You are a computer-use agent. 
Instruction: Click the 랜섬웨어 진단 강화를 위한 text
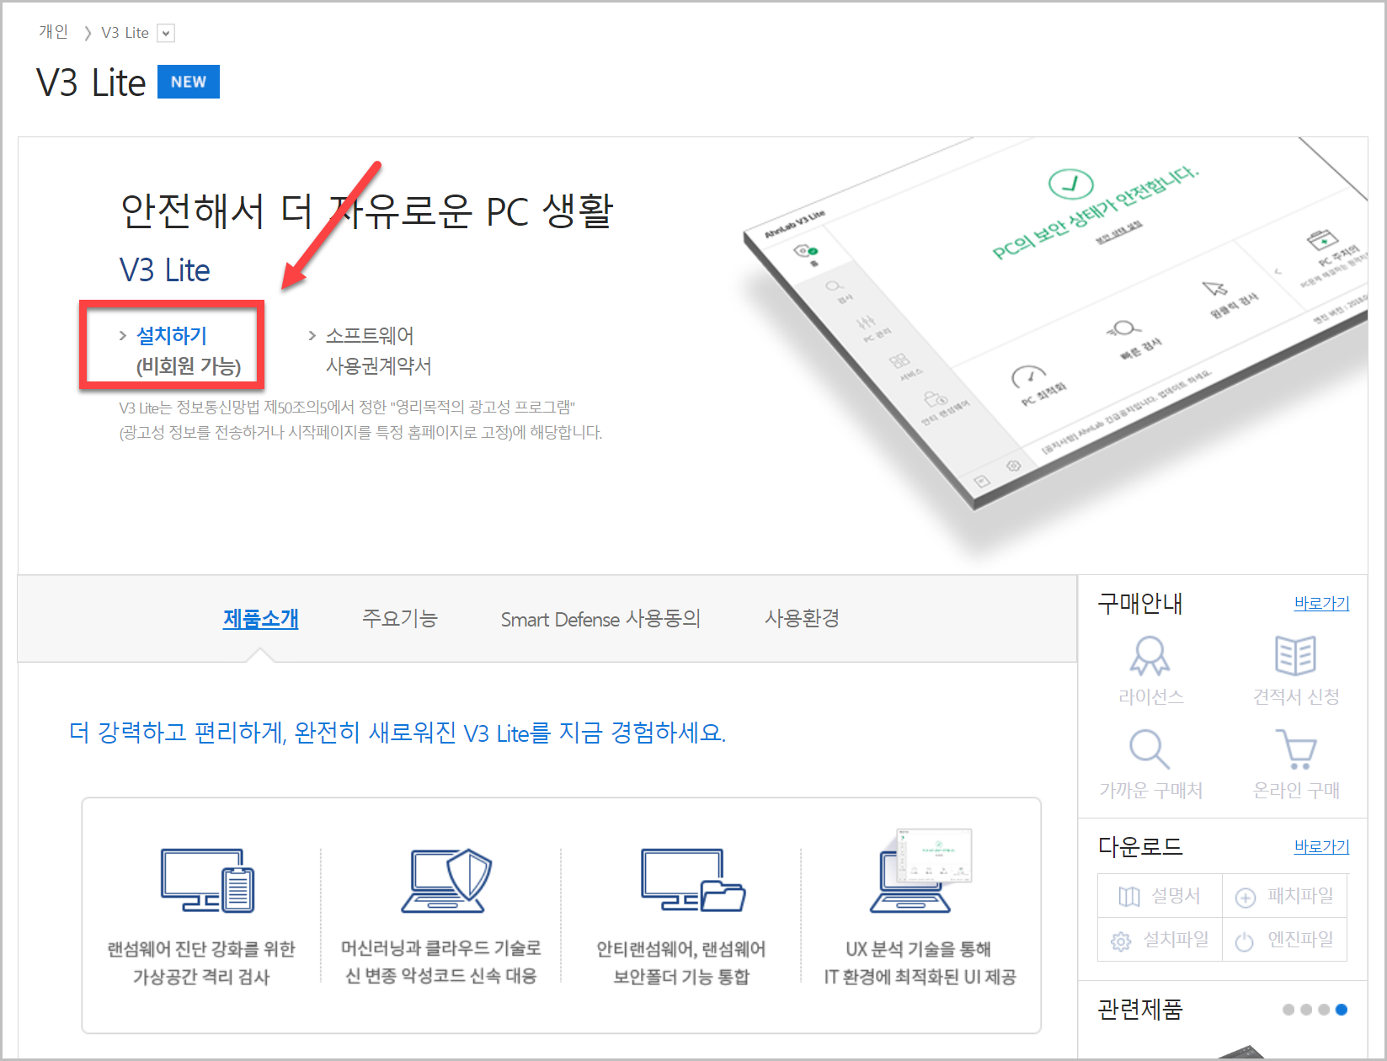click(x=201, y=949)
